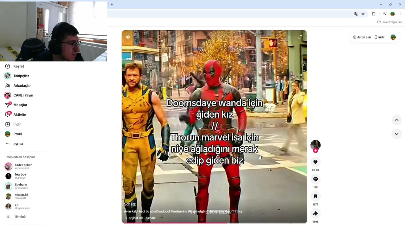The height and width of the screenshot is (227, 405).
Task: Click the Mesajlar paper-plane icon
Action: (x=8, y=105)
